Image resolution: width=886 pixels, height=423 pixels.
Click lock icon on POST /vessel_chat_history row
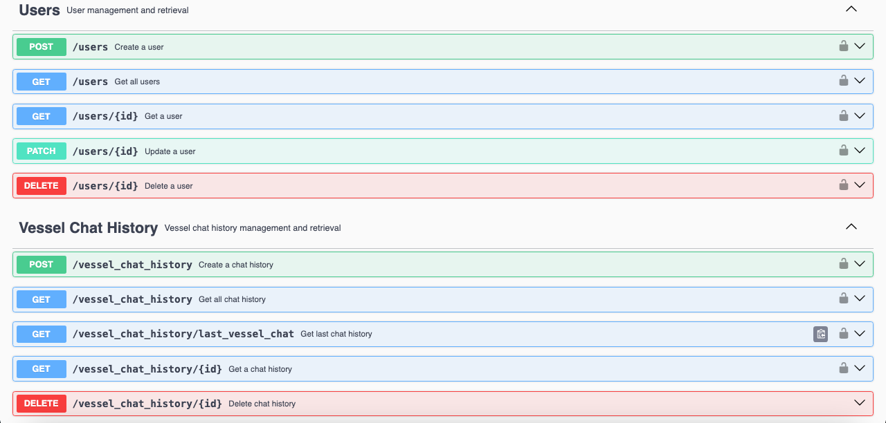point(843,264)
